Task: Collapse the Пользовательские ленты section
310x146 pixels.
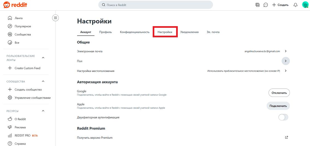Action: [x=43, y=58]
